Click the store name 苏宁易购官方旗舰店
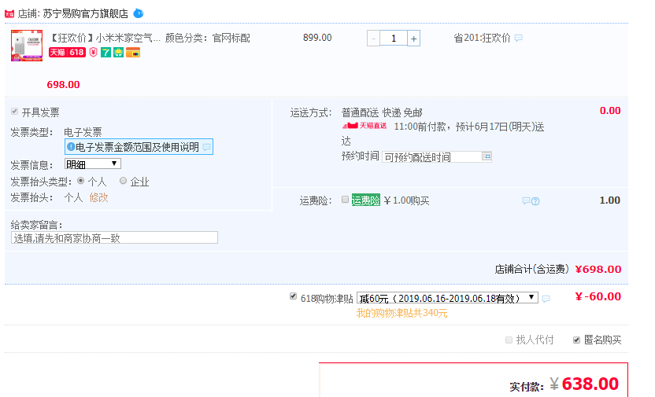The width and height of the screenshot is (655, 397). (85, 14)
